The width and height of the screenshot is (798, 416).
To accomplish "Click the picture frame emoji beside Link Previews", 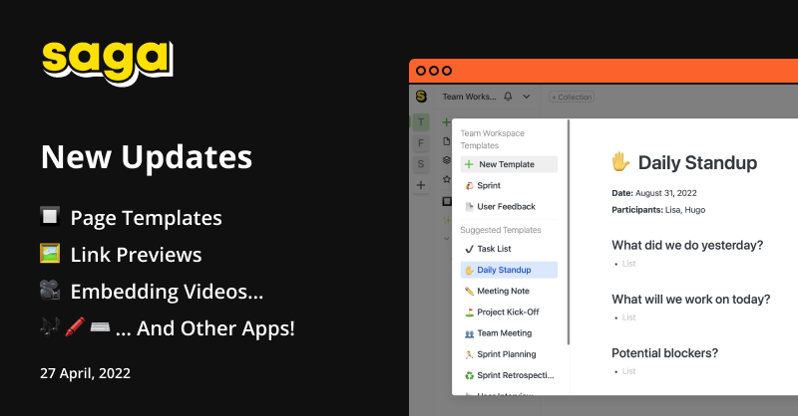I will (50, 253).
